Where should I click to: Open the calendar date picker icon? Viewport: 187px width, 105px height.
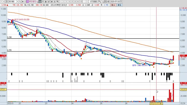tap(121, 2)
